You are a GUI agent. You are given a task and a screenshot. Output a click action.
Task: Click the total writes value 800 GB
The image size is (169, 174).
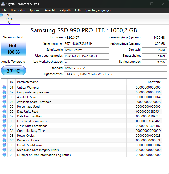click(154, 43)
